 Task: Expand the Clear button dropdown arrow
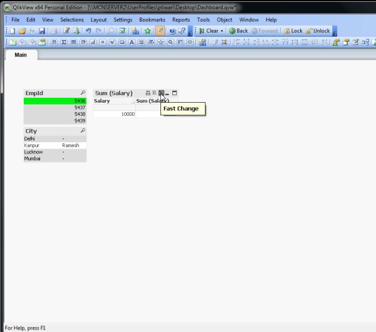(x=222, y=31)
